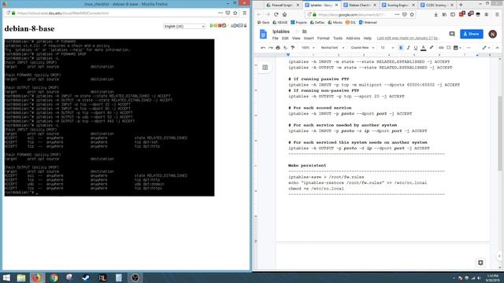The image size is (504, 283).
Task: Hide the menus with the collapse chevron
Action: pyautogui.click(x=497, y=48)
